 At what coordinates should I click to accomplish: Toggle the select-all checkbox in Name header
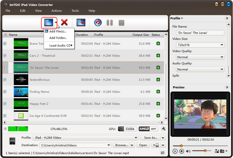click(x=5, y=35)
